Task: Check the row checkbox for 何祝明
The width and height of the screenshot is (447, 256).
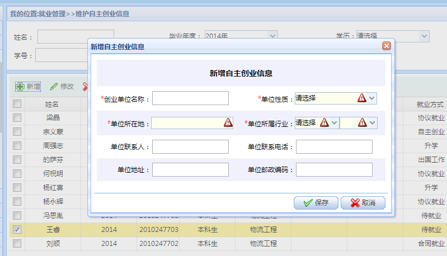Action: [17, 173]
